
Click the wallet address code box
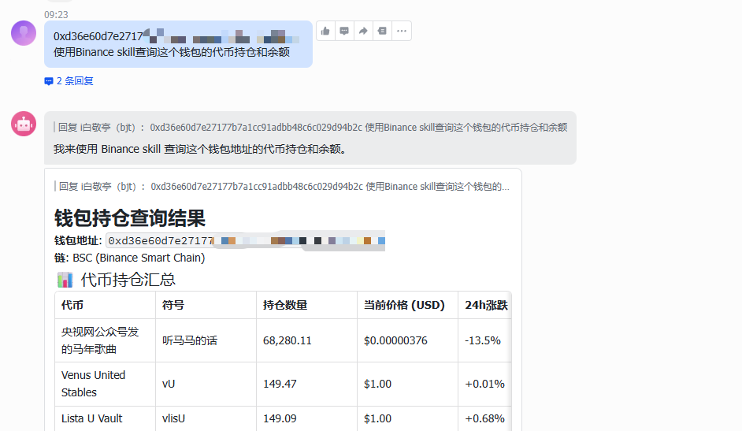tap(246, 240)
